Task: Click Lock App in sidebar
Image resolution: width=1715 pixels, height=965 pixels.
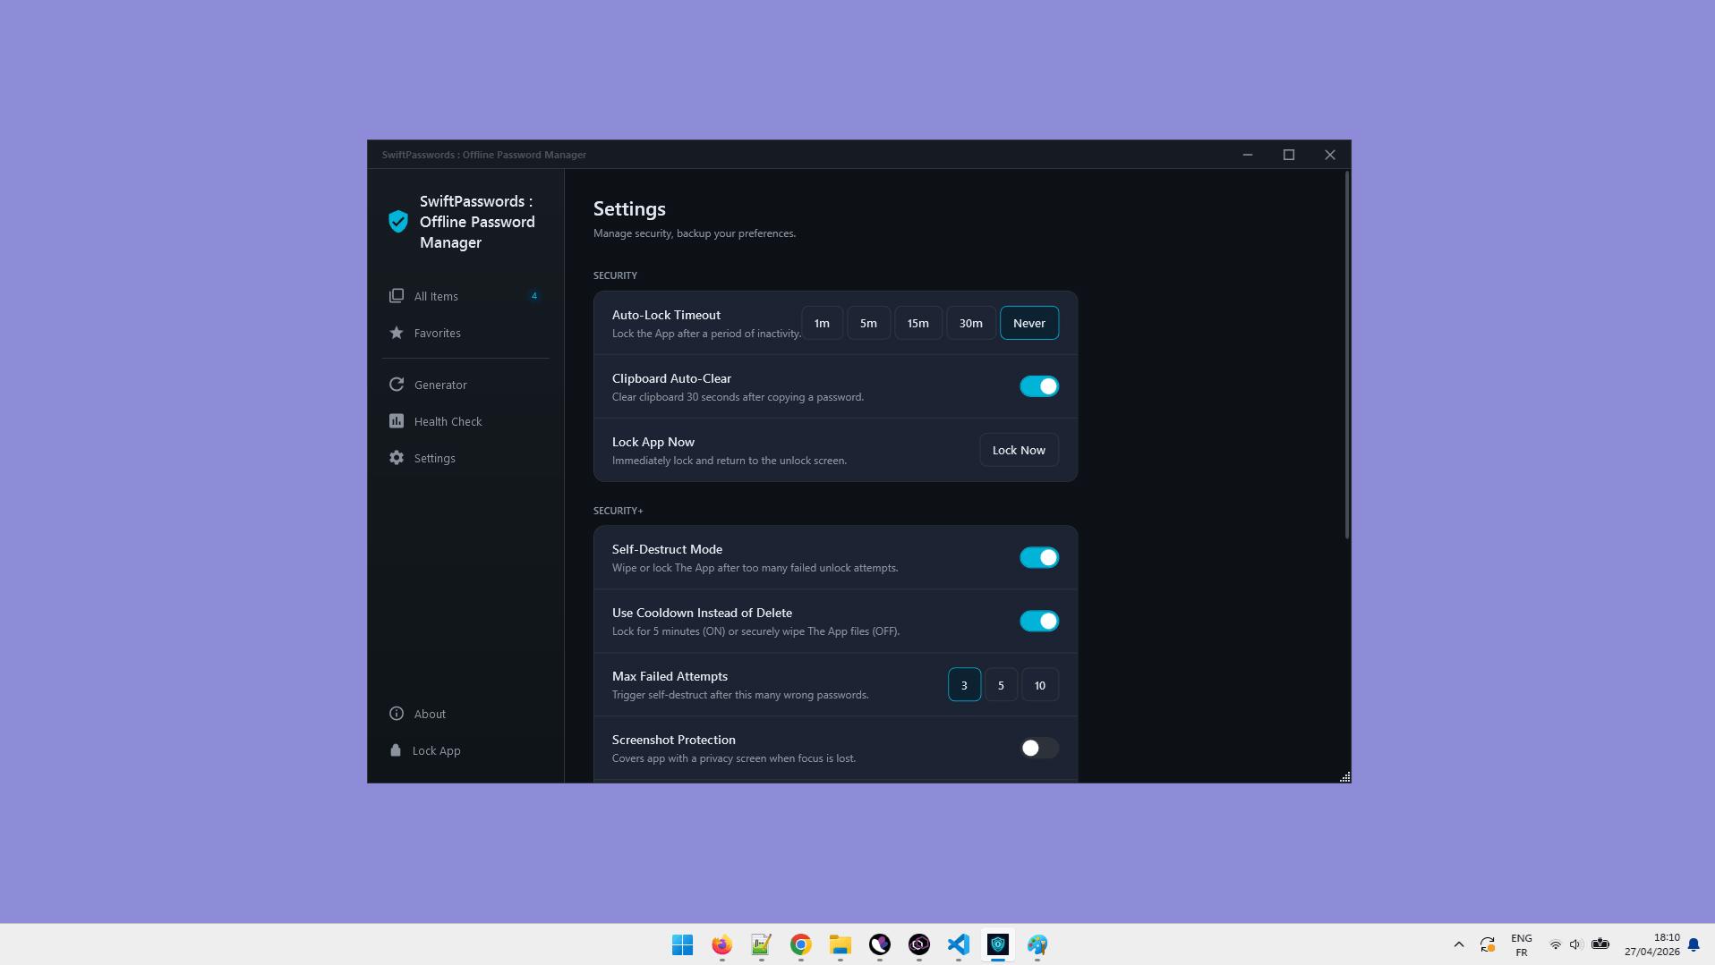Action: point(465,750)
